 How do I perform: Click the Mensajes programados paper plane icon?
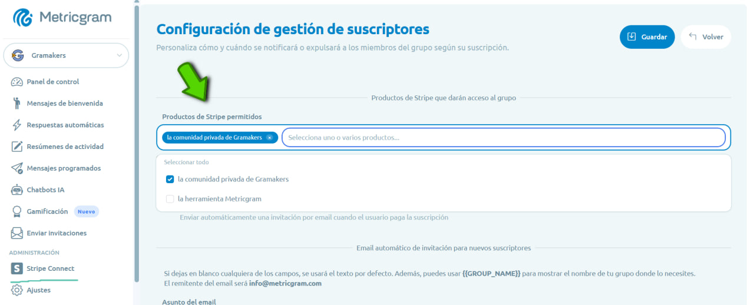click(x=17, y=168)
